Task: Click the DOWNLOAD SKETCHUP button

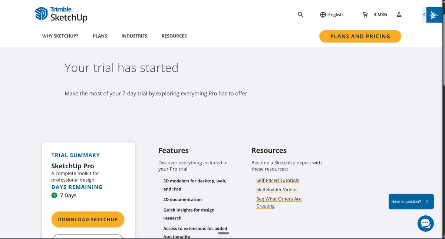Action: pos(88,219)
